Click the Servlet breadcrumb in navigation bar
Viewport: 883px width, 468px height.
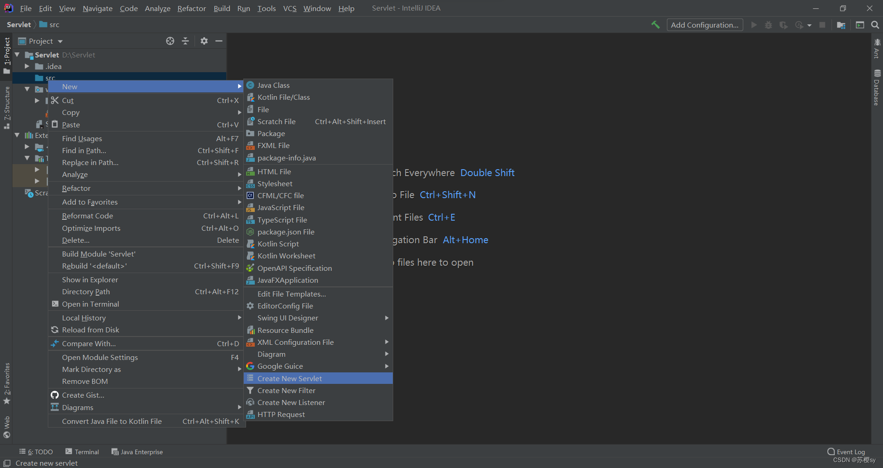(x=19, y=25)
